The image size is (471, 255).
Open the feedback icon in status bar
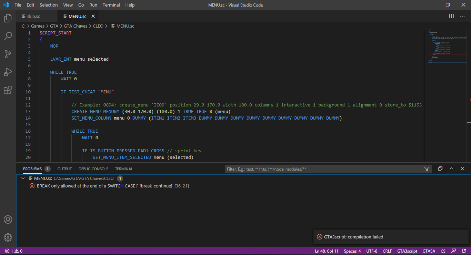pyautogui.click(x=454, y=251)
